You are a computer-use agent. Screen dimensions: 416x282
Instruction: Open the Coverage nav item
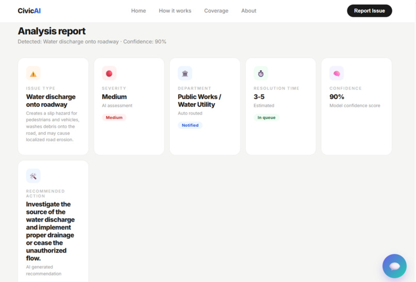point(216,11)
